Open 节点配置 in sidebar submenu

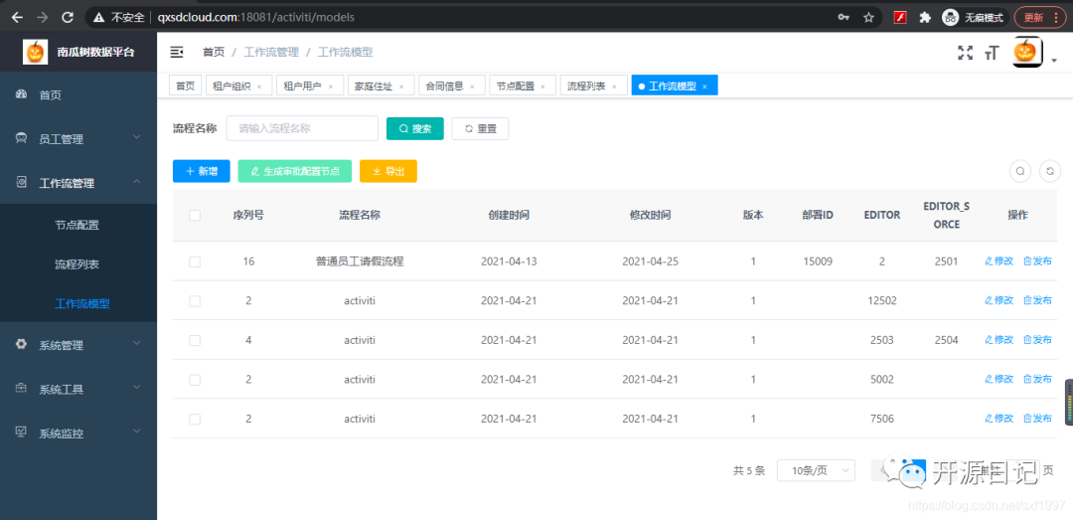pos(78,224)
